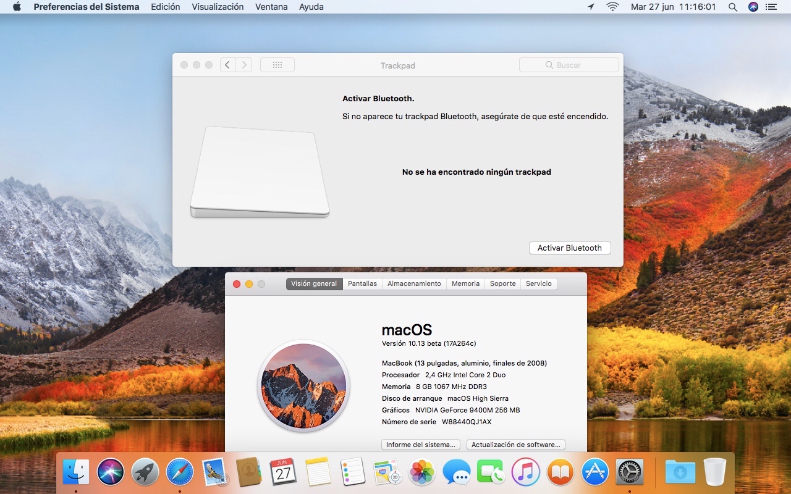Open Messages chat bubble icon in Dock
Image resolution: width=791 pixels, height=494 pixels.
pos(457,472)
